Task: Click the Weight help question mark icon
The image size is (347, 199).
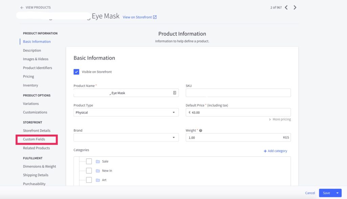Action: tap(201, 130)
